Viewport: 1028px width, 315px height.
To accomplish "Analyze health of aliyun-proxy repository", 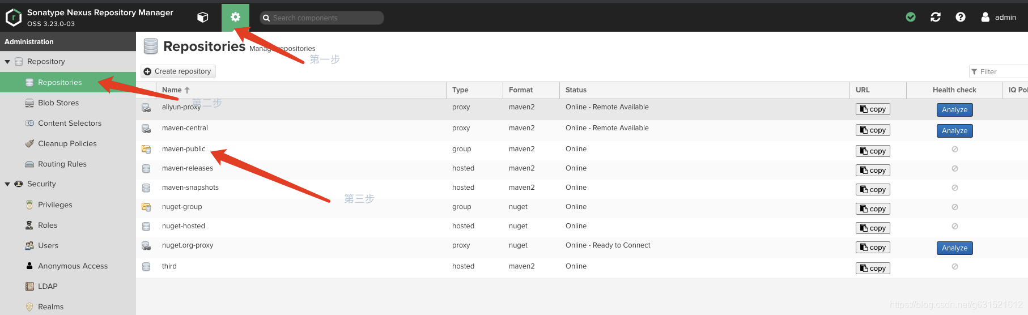I will coord(955,110).
